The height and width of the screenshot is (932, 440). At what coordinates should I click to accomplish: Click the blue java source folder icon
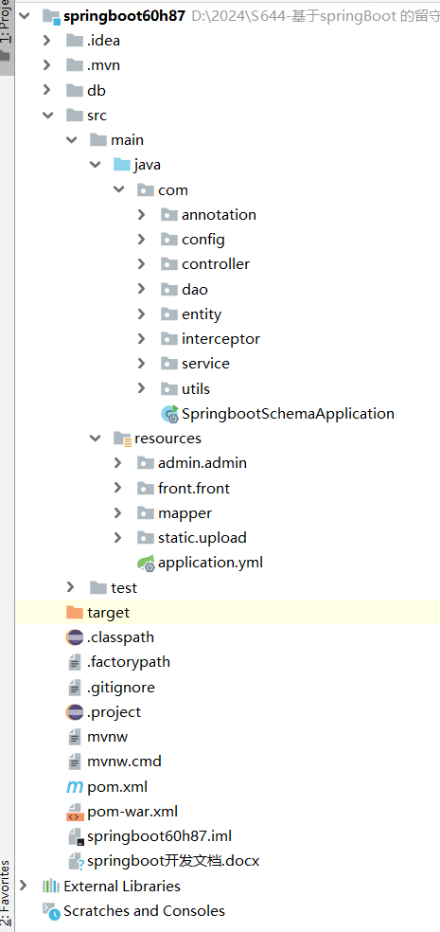122,165
